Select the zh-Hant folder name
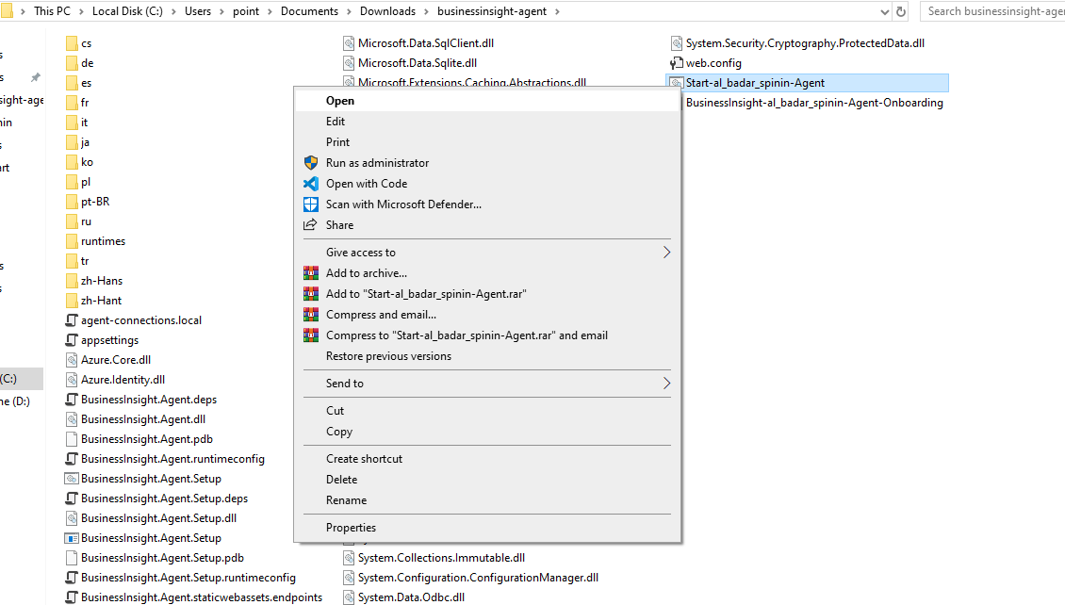This screenshot has height=605, width=1065. (x=101, y=301)
